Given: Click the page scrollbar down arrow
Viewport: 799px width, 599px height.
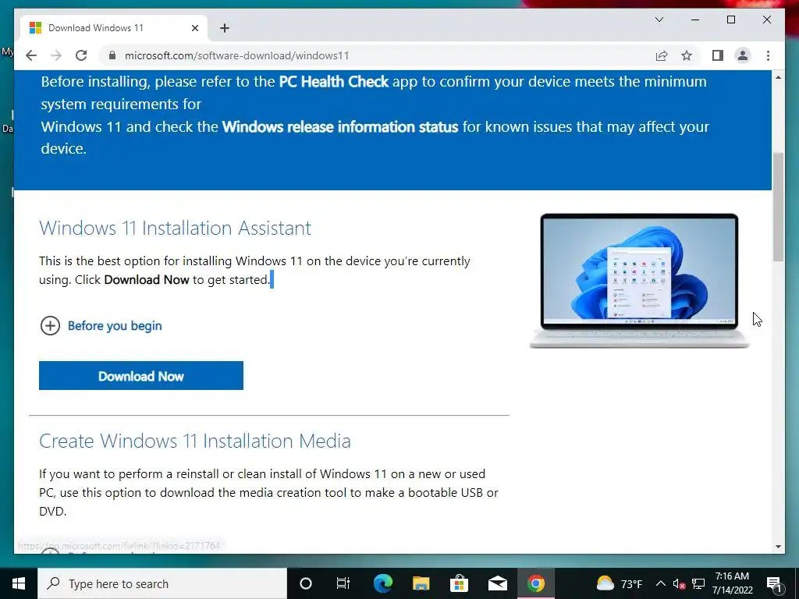Looking at the screenshot, I should pyautogui.click(x=778, y=547).
